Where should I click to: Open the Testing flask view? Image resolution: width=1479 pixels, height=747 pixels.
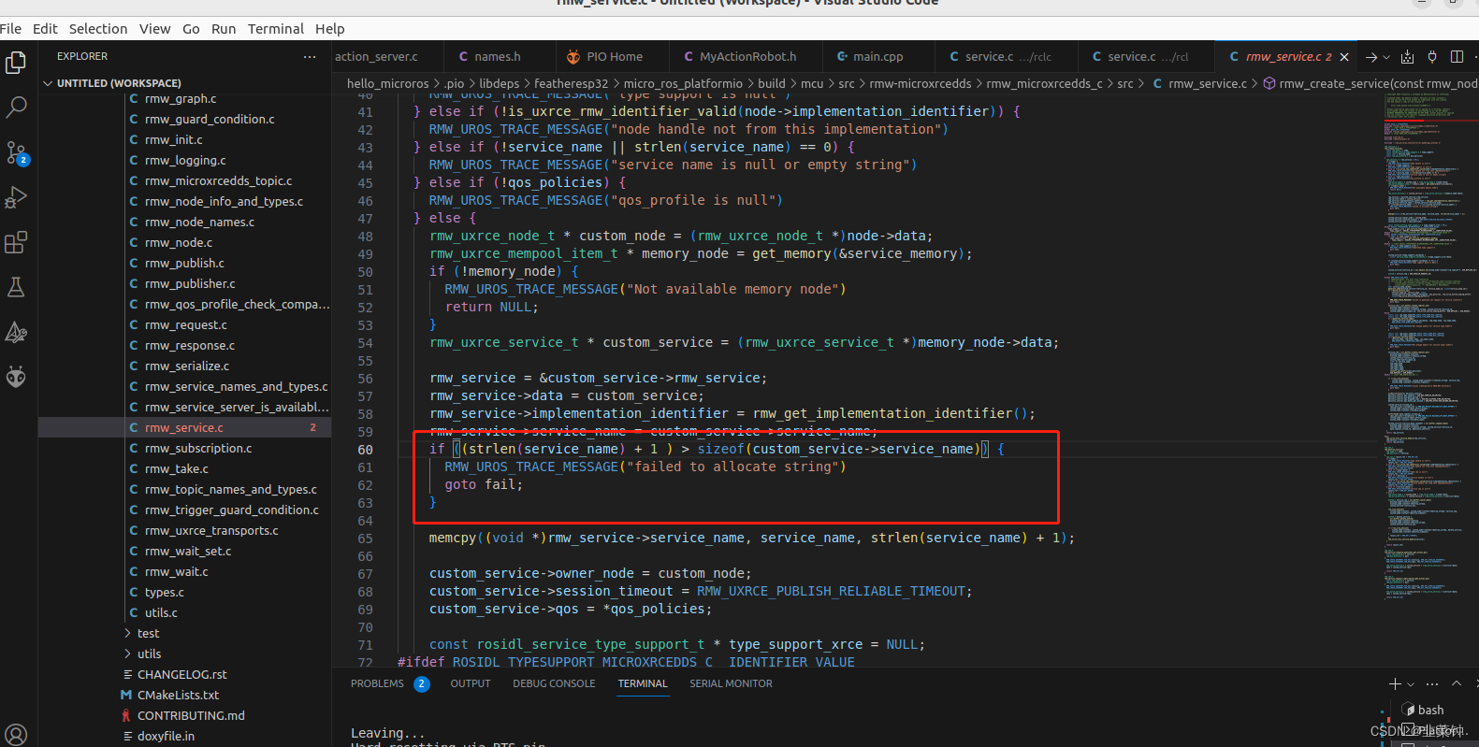pos(16,287)
